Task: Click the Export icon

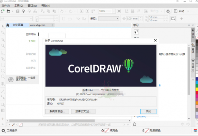Action: point(87,11)
